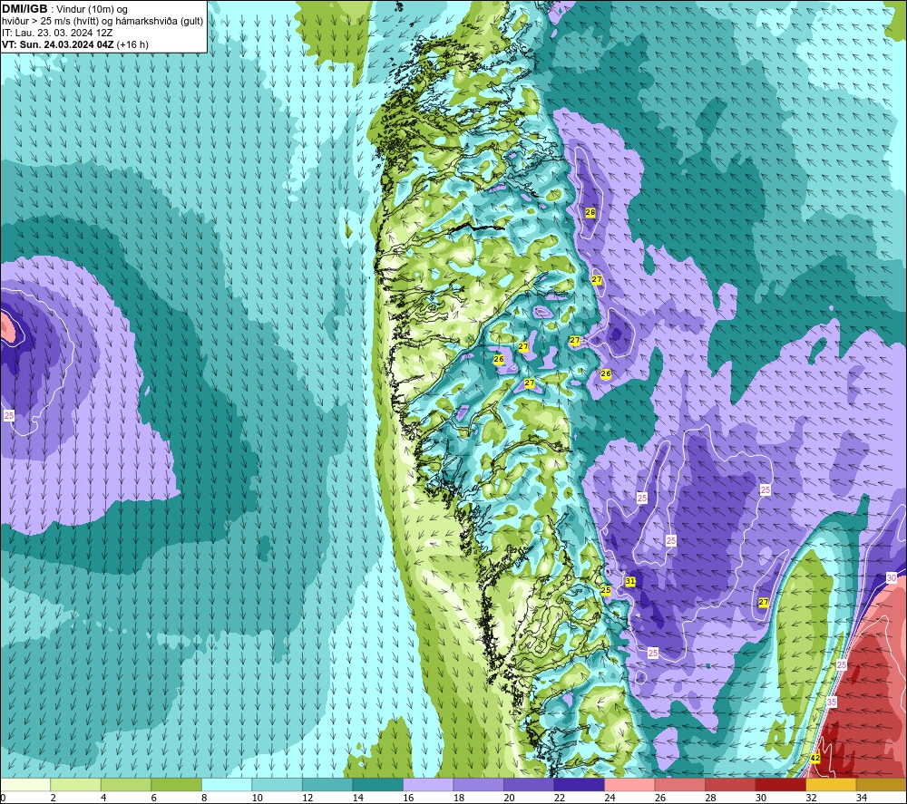Screen dimensions: 907x804
Task: Pick the 20–22 m/s purple legend swatch
Action: pyautogui.click(x=529, y=785)
